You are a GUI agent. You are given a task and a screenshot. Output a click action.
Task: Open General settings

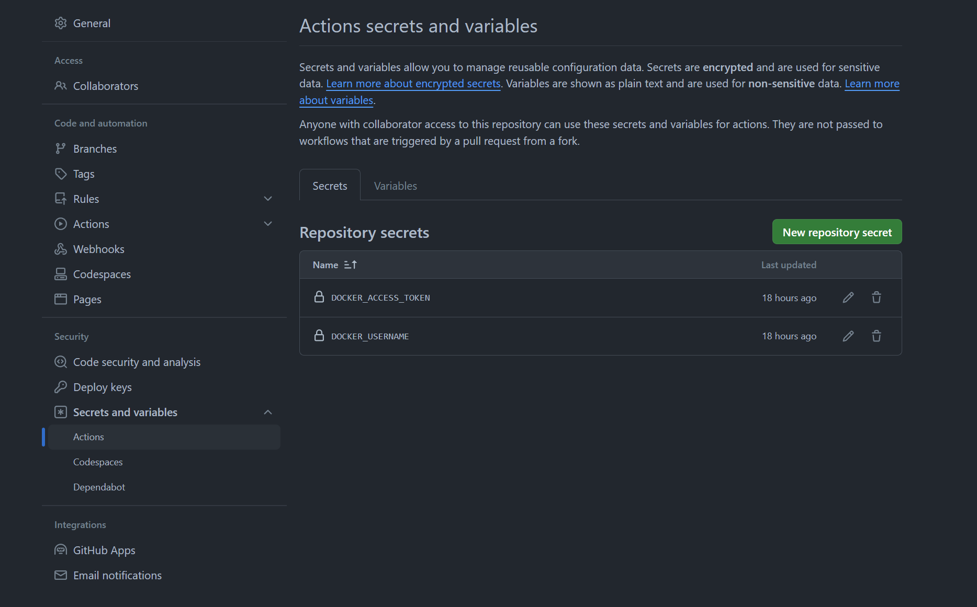pos(92,23)
